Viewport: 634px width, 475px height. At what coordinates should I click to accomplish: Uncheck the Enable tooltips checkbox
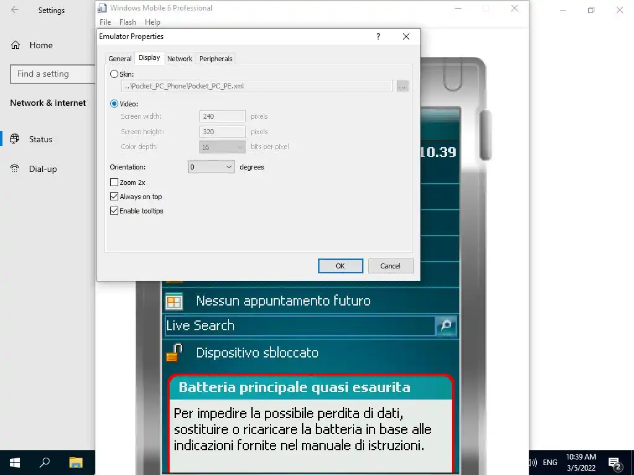(114, 211)
